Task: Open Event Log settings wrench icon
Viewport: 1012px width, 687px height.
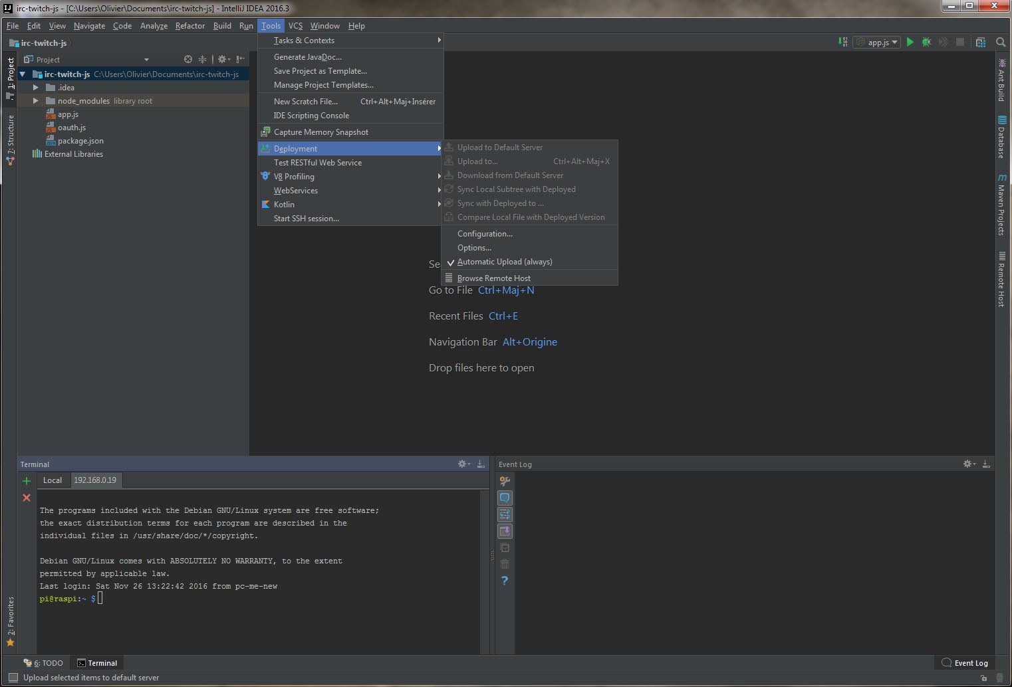Action: (x=505, y=481)
